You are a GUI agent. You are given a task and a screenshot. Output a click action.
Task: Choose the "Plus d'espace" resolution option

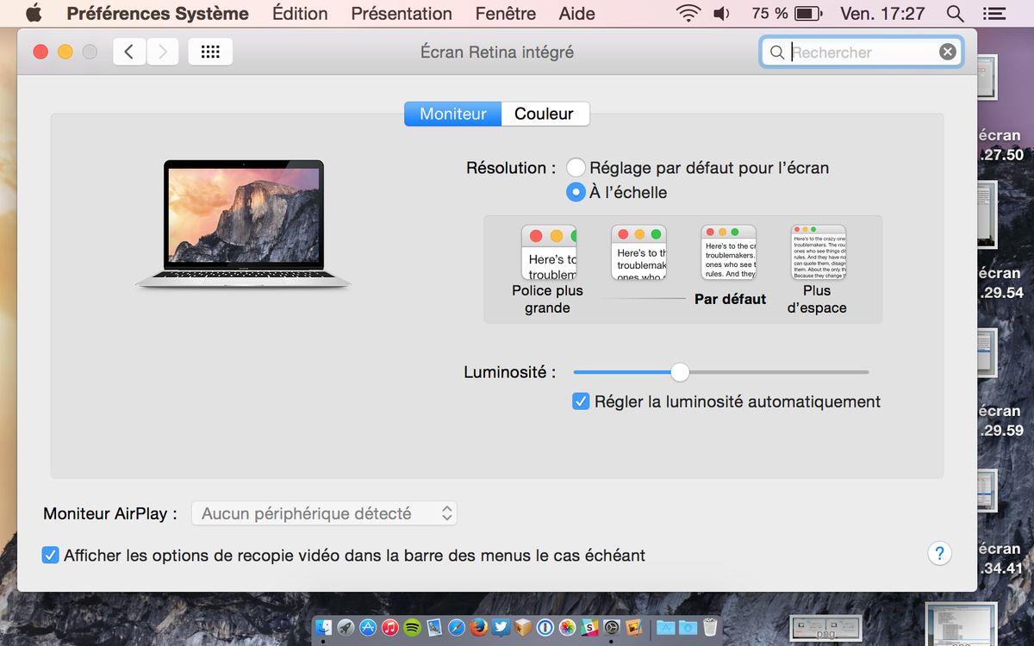pos(818,252)
